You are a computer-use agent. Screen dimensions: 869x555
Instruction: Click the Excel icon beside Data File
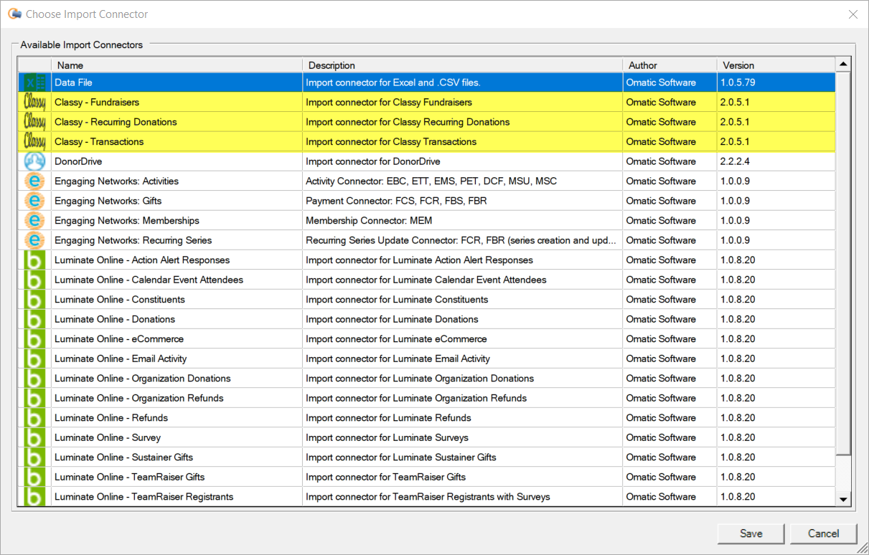click(34, 82)
